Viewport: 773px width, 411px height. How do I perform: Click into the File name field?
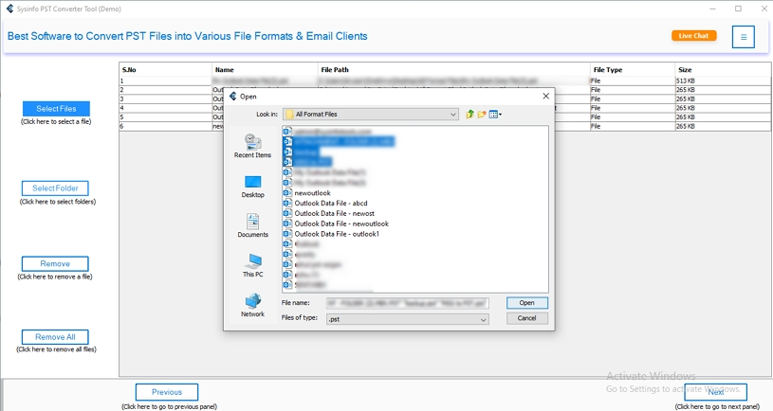coord(408,303)
